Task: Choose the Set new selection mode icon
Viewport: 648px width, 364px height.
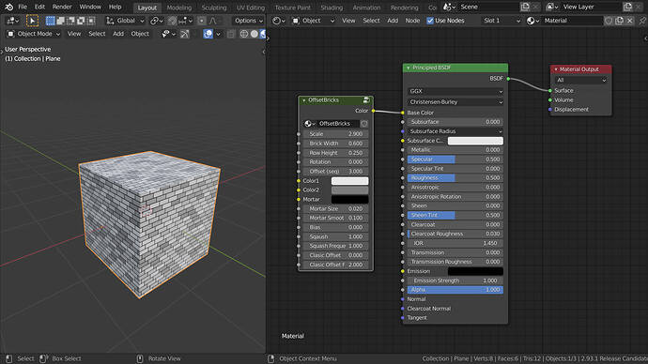Action: coord(51,21)
